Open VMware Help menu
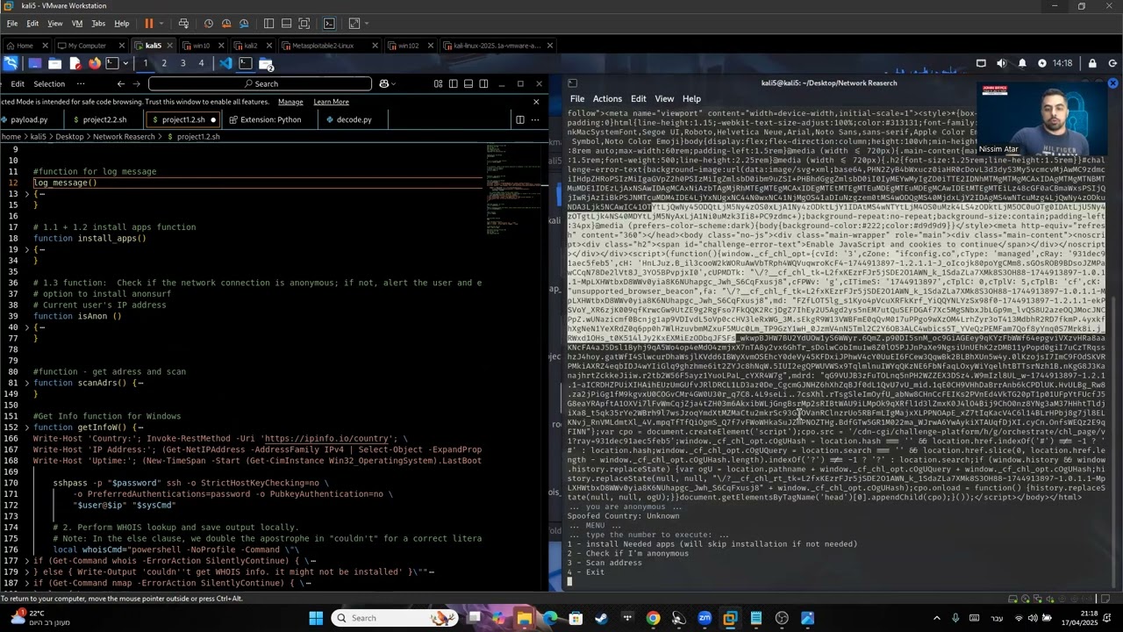The width and height of the screenshot is (1123, 632). (x=122, y=24)
